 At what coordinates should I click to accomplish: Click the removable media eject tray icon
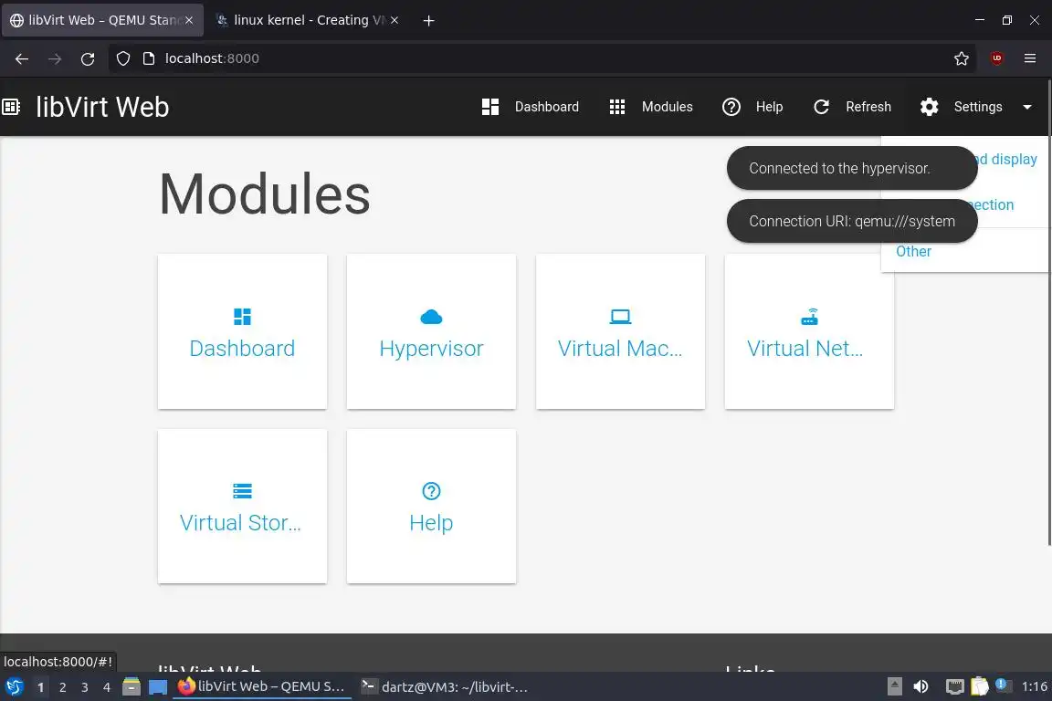pos(894,686)
